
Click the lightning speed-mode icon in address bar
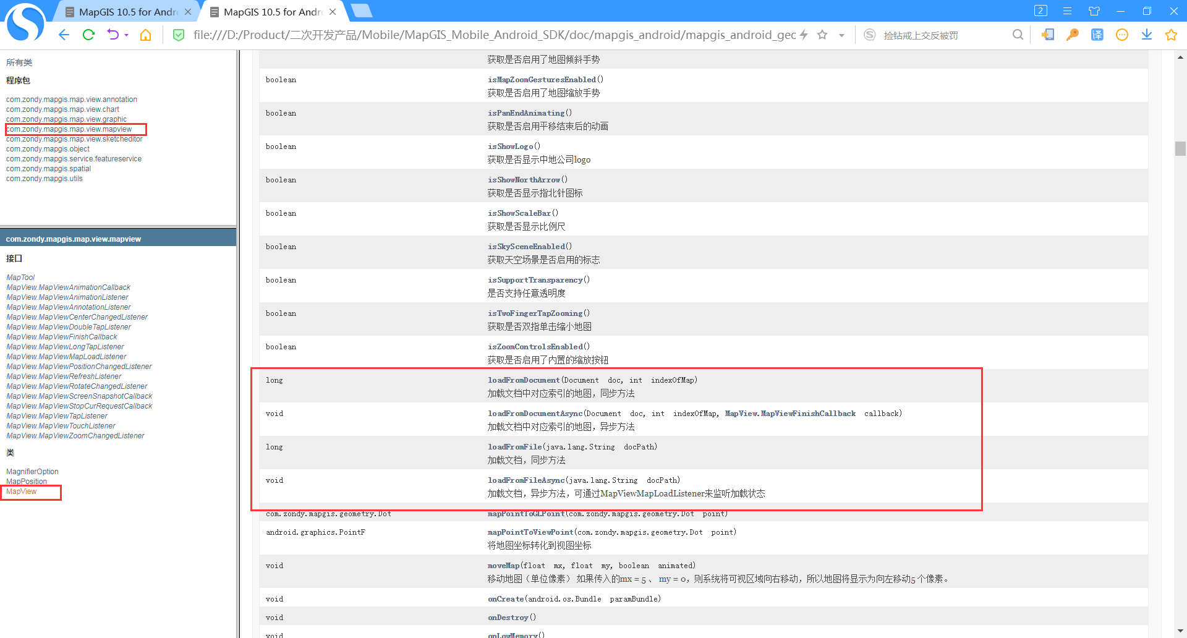(x=804, y=35)
